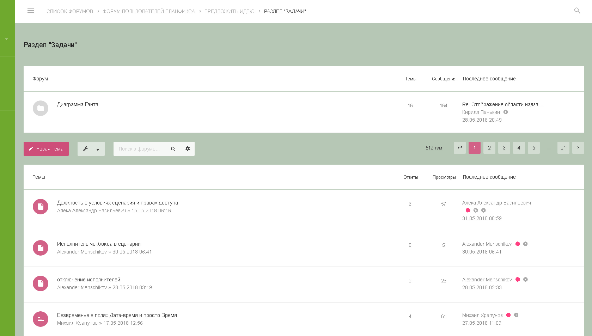Image resolution: width=592 pixels, height=336 pixels.
Task: Jump to latest post dated 27.05.2018 11:09
Action: tap(516, 315)
